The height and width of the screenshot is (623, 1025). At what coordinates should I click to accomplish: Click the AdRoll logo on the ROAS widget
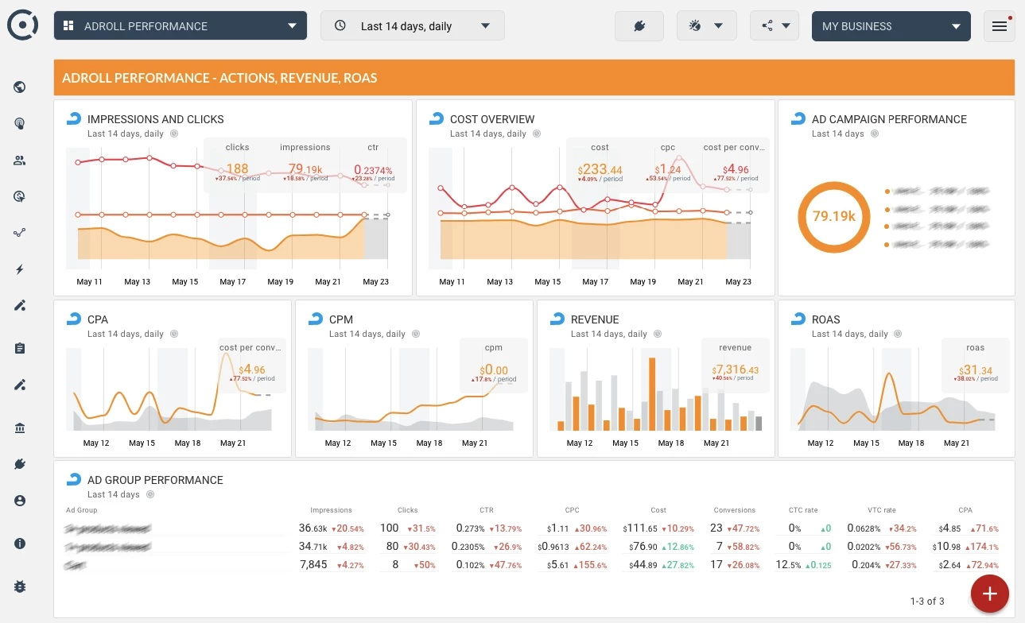click(798, 319)
